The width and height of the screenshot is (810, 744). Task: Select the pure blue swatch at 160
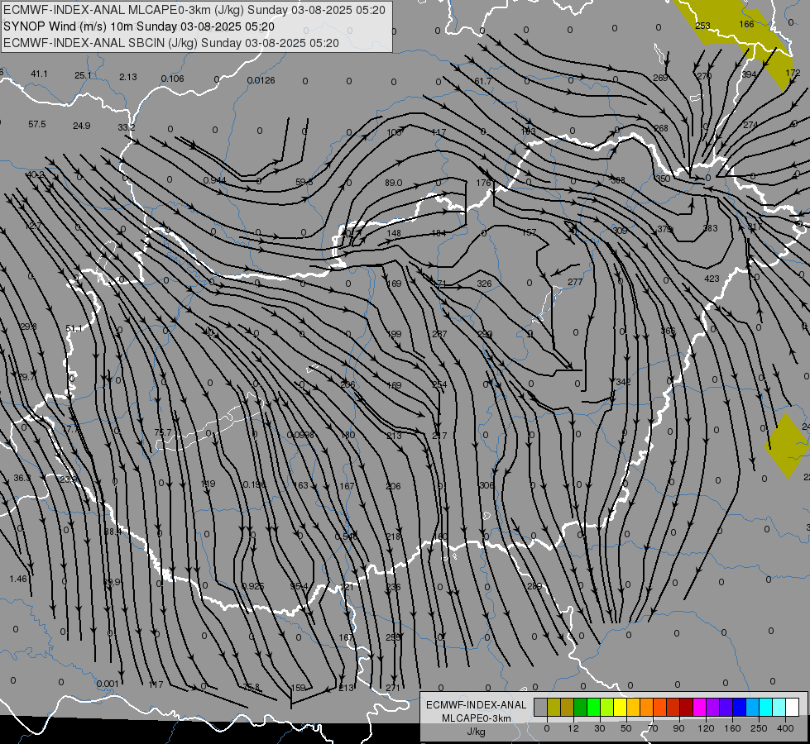(x=739, y=707)
